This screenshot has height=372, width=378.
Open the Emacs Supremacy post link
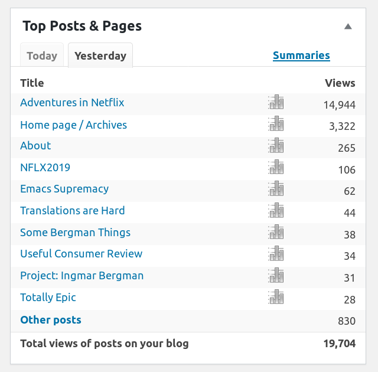pos(64,189)
